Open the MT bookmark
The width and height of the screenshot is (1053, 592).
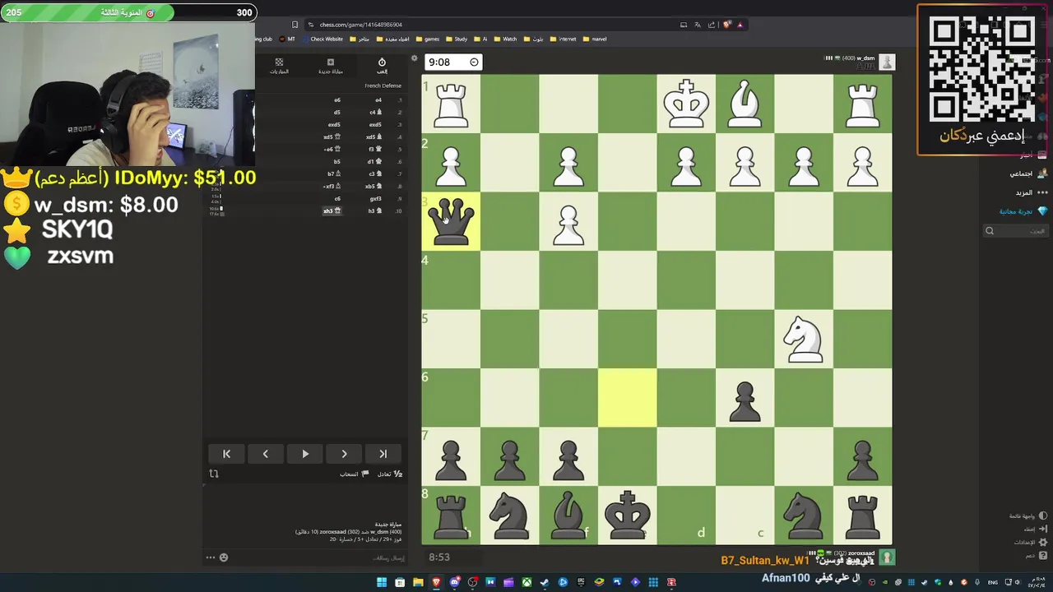coord(287,39)
